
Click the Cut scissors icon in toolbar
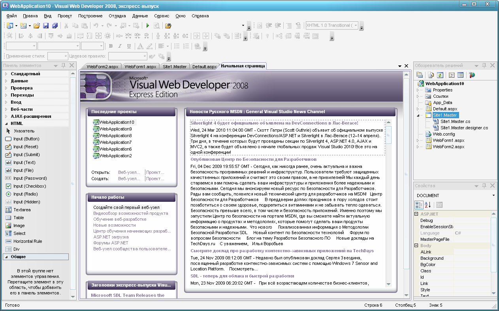66,26
